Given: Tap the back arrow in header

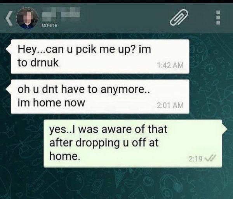Looking at the screenshot, I should click(x=9, y=19).
